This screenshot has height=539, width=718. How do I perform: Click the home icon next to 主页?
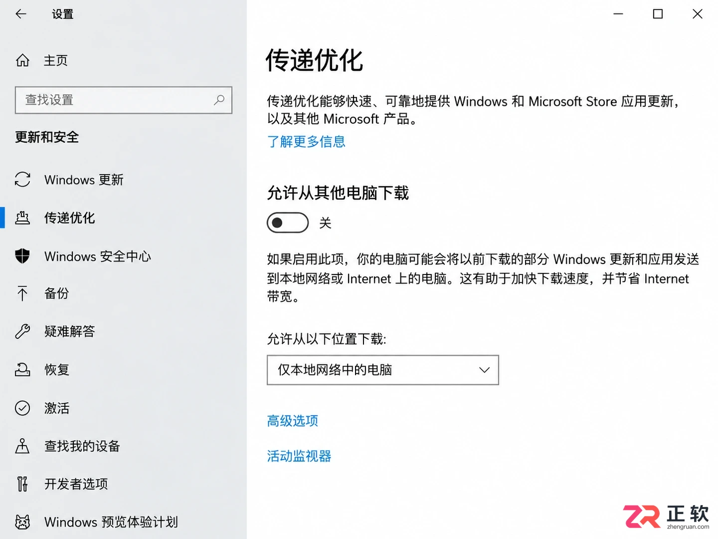[x=22, y=60]
